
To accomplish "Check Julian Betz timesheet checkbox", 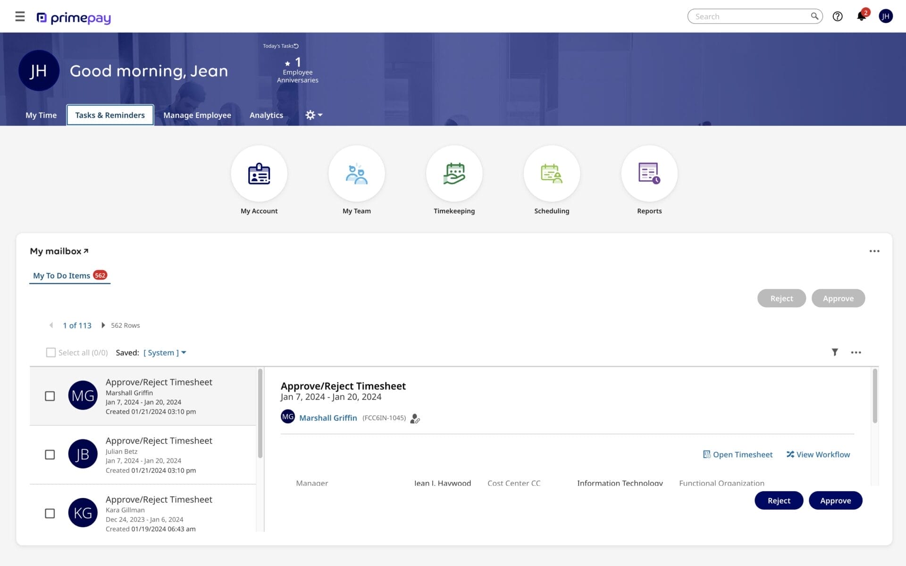I will [50, 455].
